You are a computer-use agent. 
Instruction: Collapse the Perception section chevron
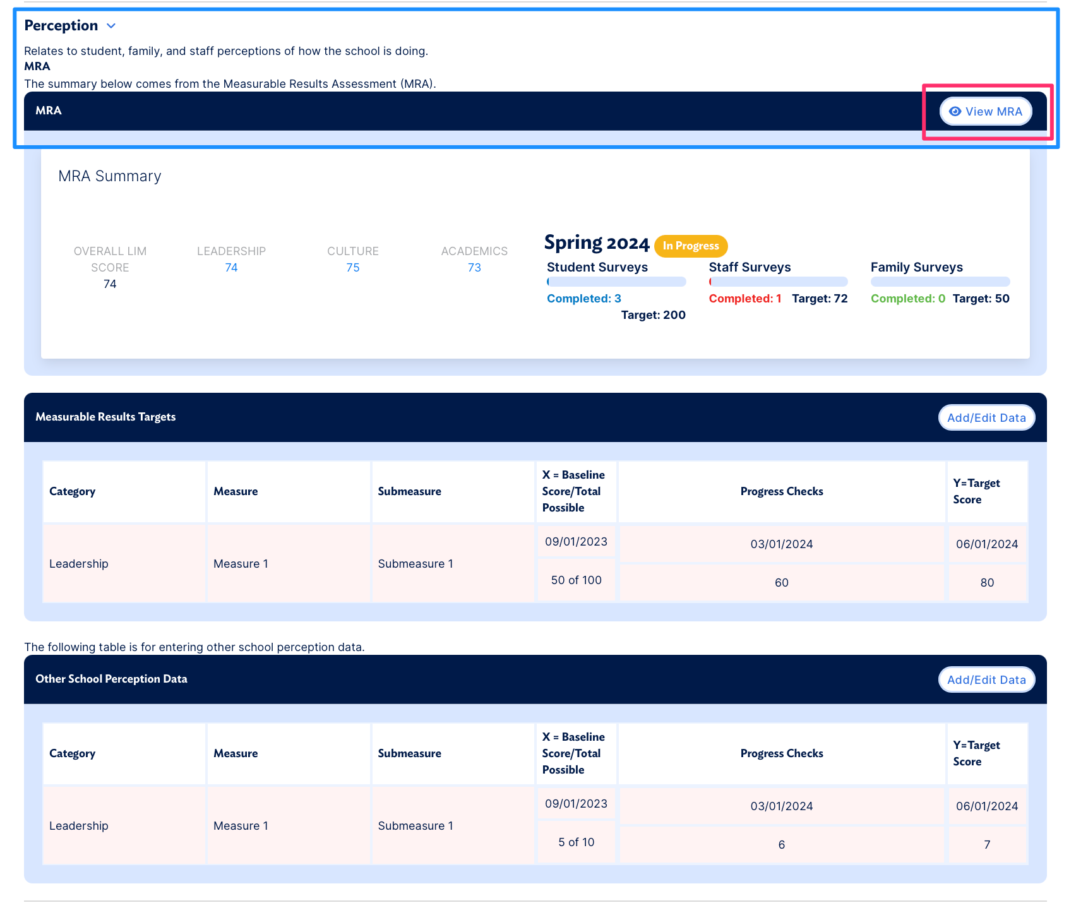click(111, 26)
